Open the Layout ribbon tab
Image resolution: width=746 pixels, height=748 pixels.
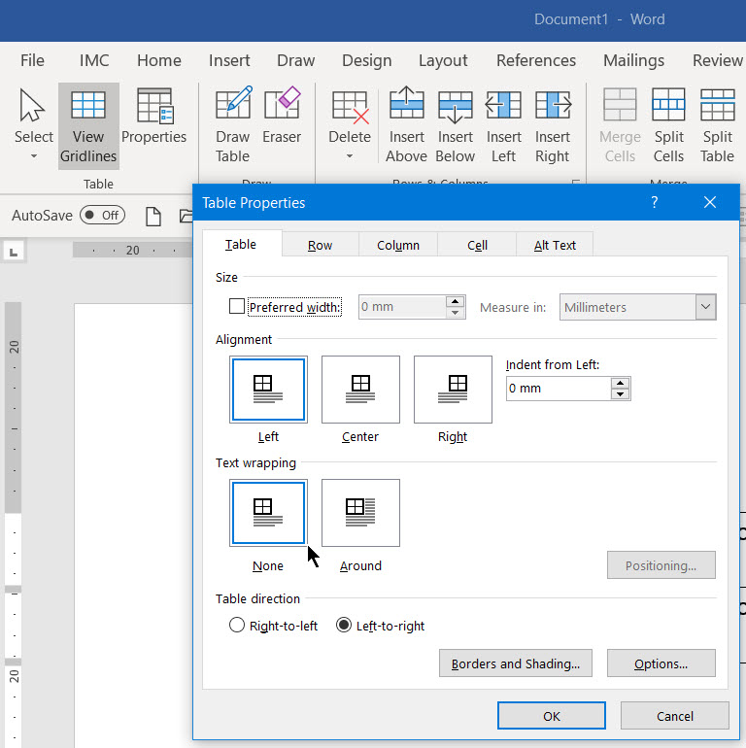tap(443, 60)
